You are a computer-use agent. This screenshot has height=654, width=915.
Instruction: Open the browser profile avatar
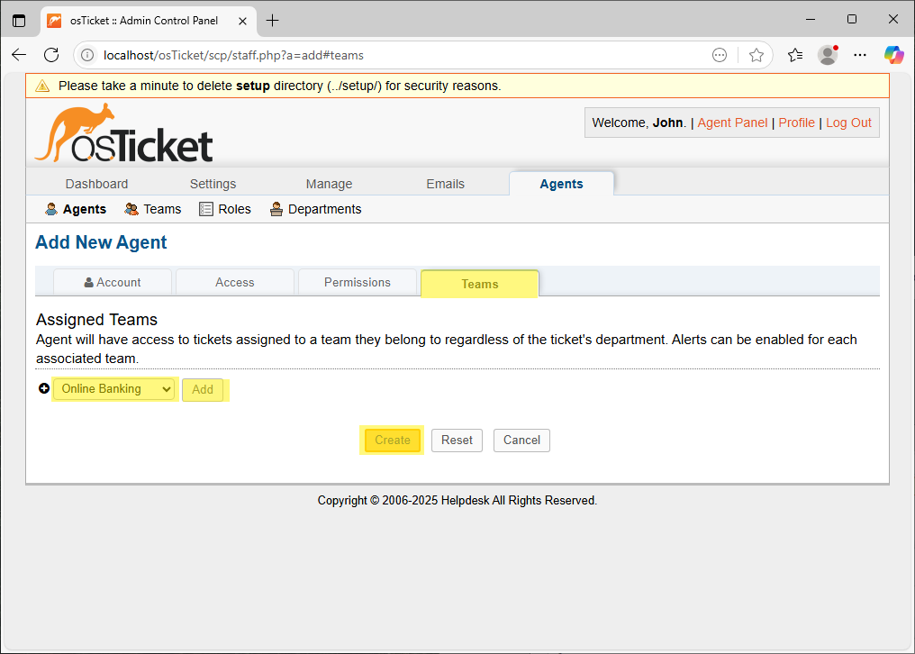point(828,55)
